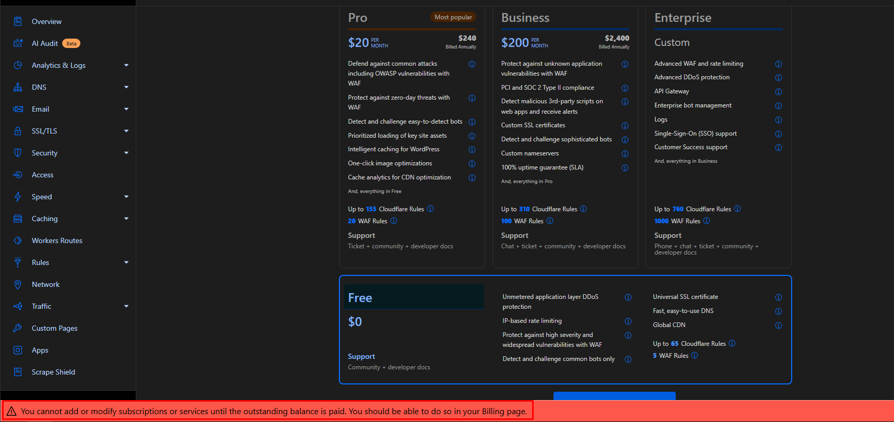Expand the DNS menu arrow
Screen dimensions: 894x422
(126, 87)
